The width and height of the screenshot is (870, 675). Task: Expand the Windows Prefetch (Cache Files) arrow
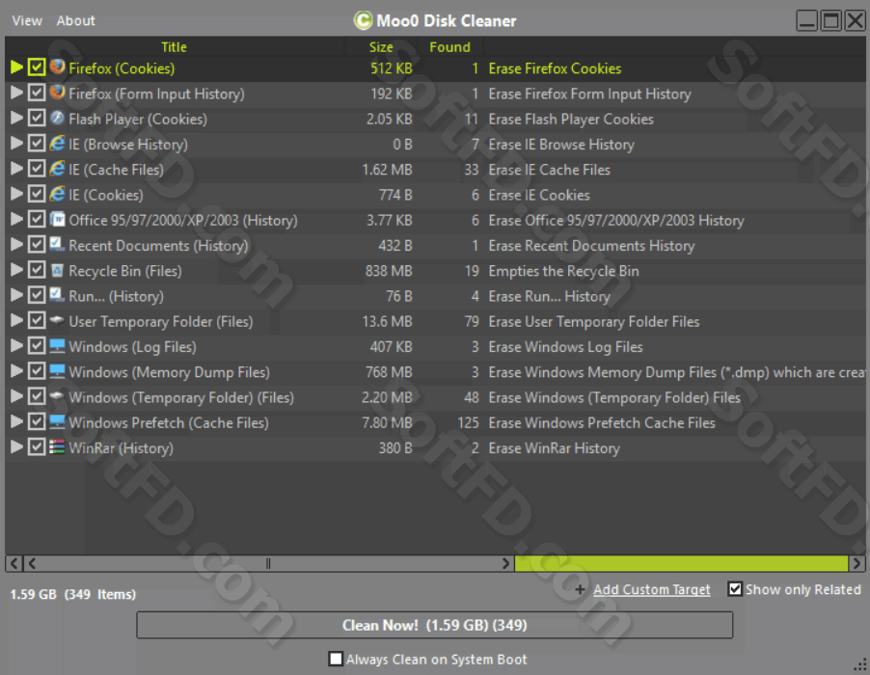(x=16, y=421)
